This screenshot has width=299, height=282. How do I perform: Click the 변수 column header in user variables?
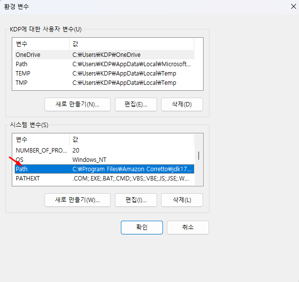(x=42, y=44)
